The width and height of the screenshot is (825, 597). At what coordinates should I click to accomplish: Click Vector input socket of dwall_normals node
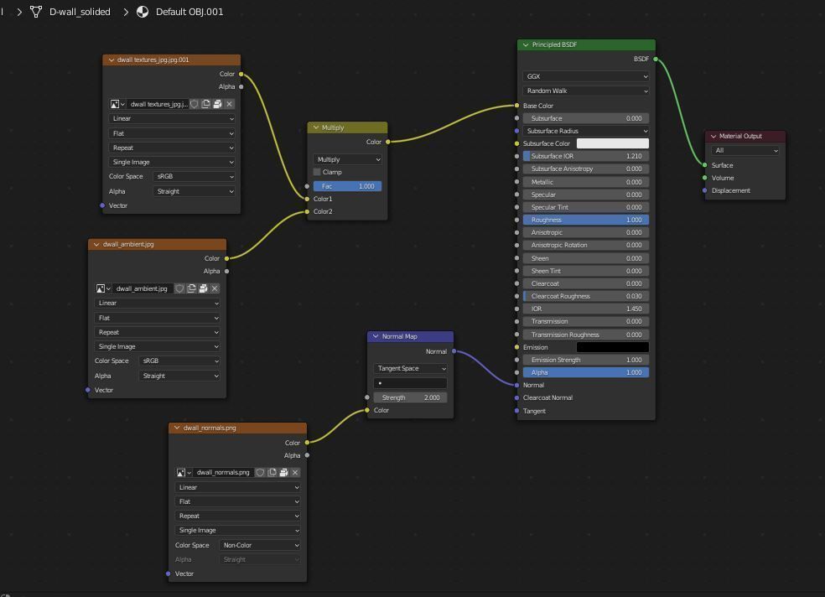pos(169,574)
